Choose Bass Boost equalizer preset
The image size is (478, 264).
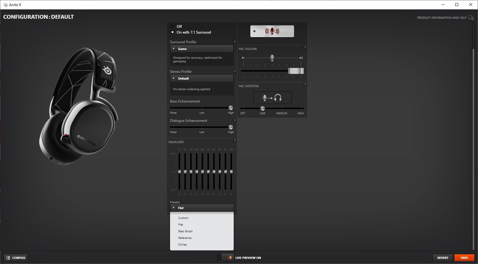(185, 231)
